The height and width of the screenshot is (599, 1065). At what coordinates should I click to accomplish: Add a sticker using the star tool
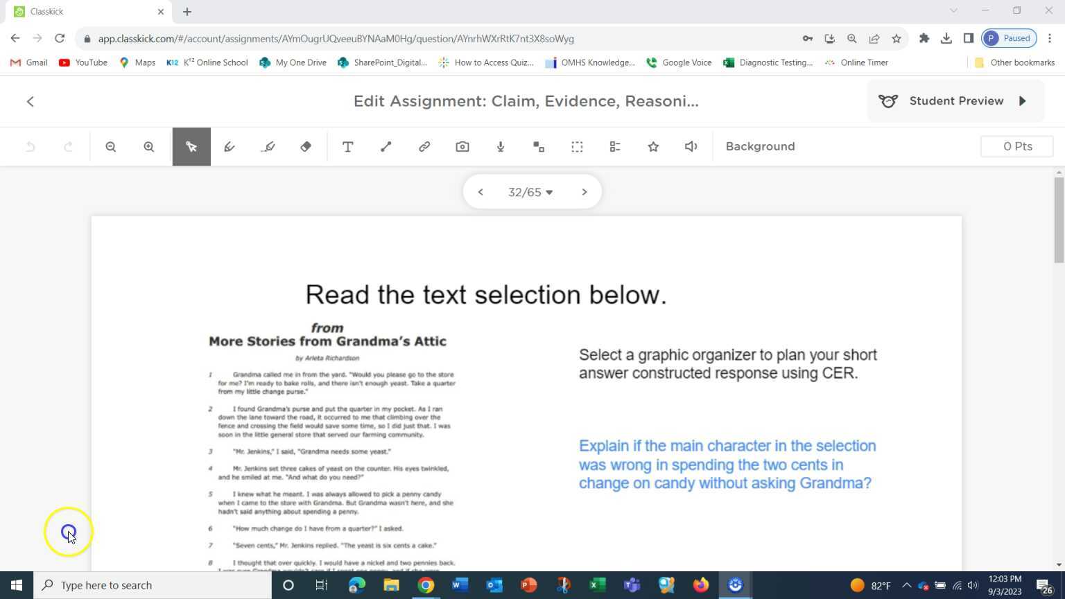[652, 146]
